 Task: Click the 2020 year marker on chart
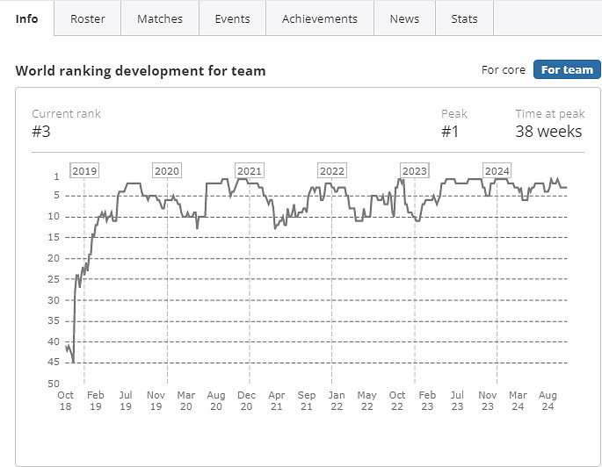click(166, 171)
